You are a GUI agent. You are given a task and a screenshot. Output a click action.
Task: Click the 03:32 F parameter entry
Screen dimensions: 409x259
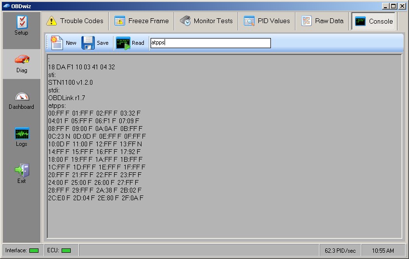(x=130, y=113)
